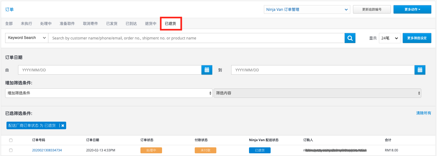
Task: Remove the 已退货 filter chip with X
Action: (x=63, y=125)
